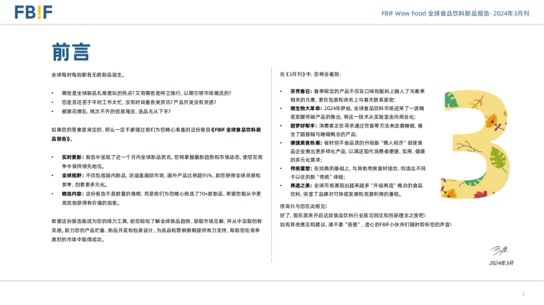This screenshot has height=305, width=544.
Task: Click the FBIF logo in header
Action: pos(33,12)
